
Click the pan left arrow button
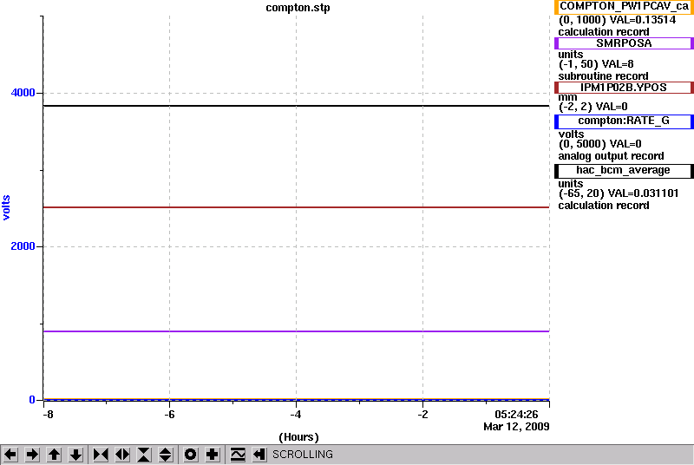coord(10,455)
